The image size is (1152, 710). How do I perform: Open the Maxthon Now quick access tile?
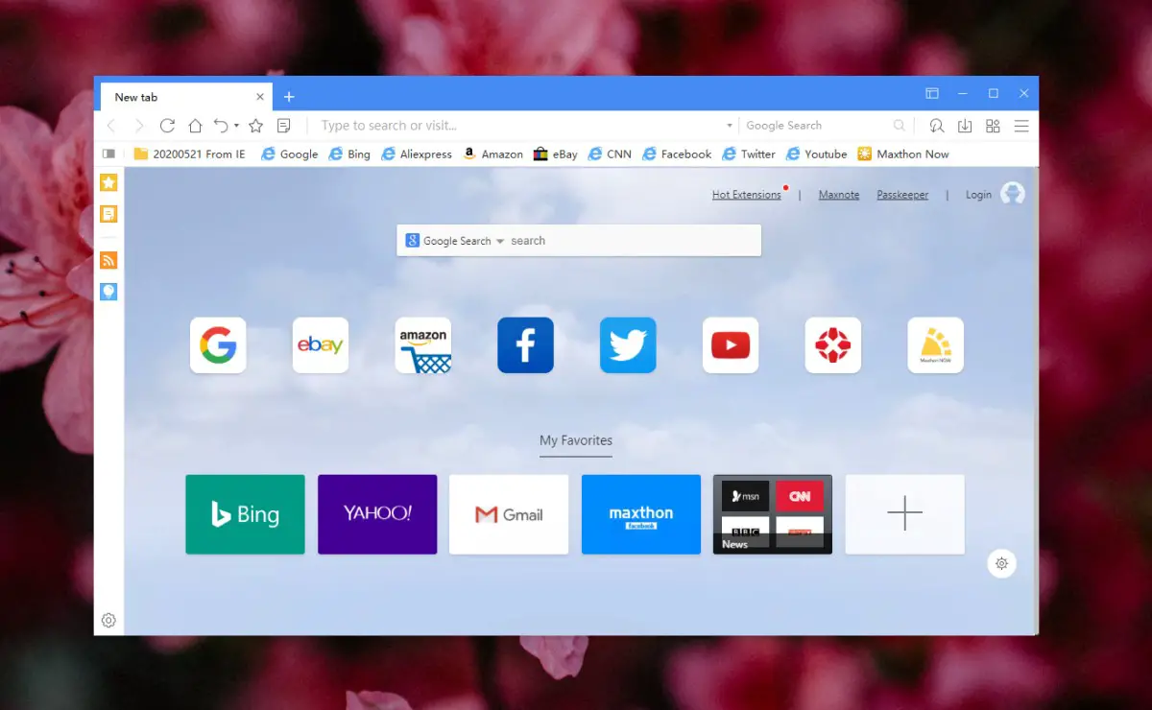[936, 345]
